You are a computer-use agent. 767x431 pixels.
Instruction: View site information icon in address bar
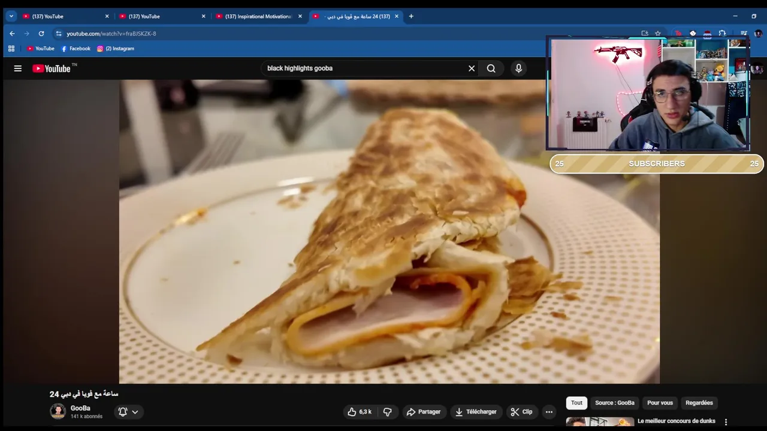[x=58, y=34]
